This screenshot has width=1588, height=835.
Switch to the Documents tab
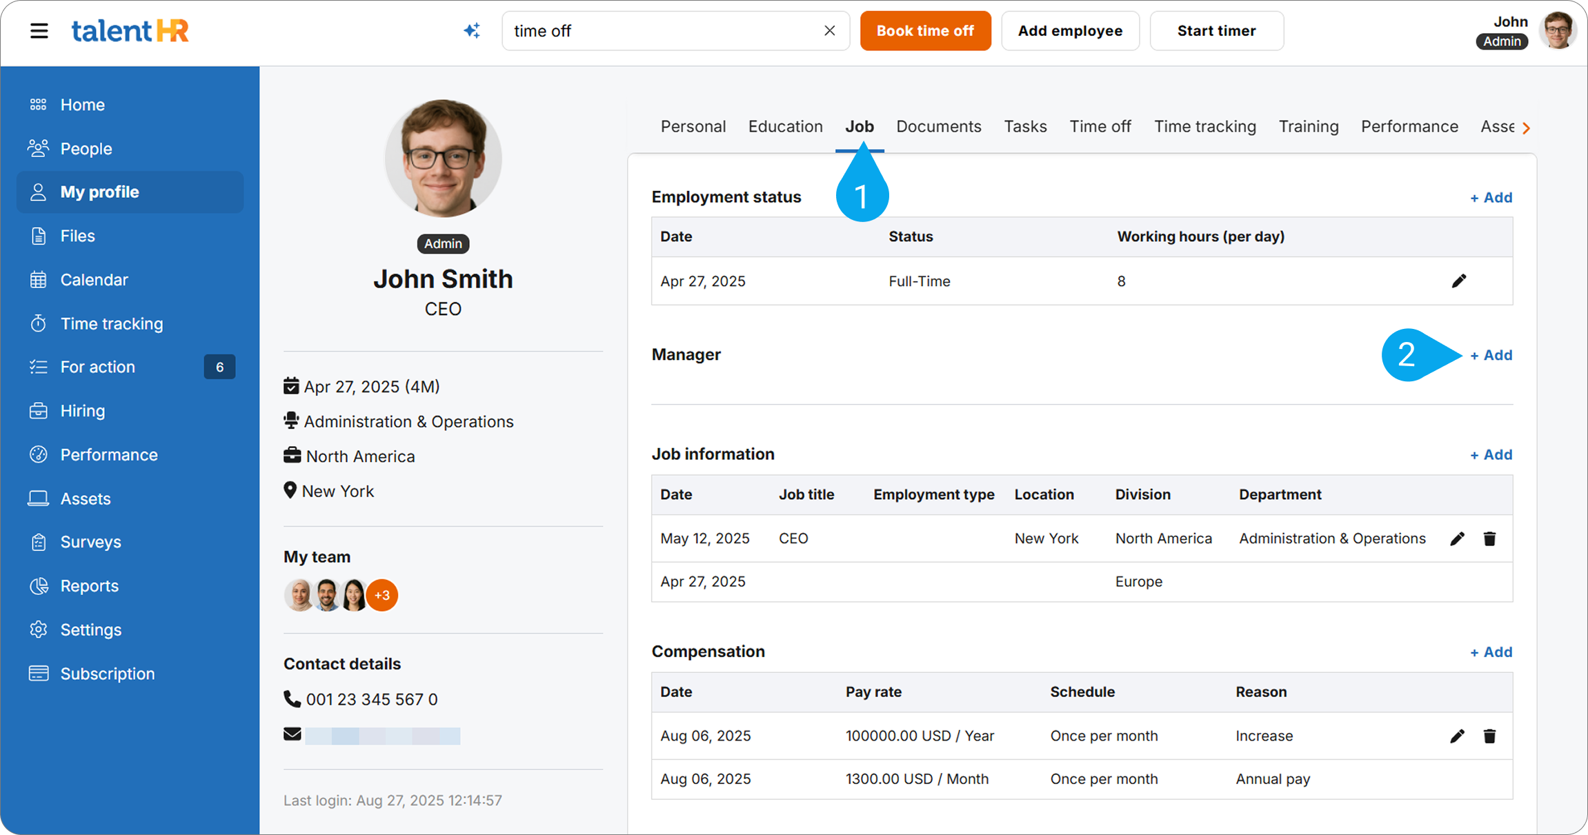tap(938, 127)
